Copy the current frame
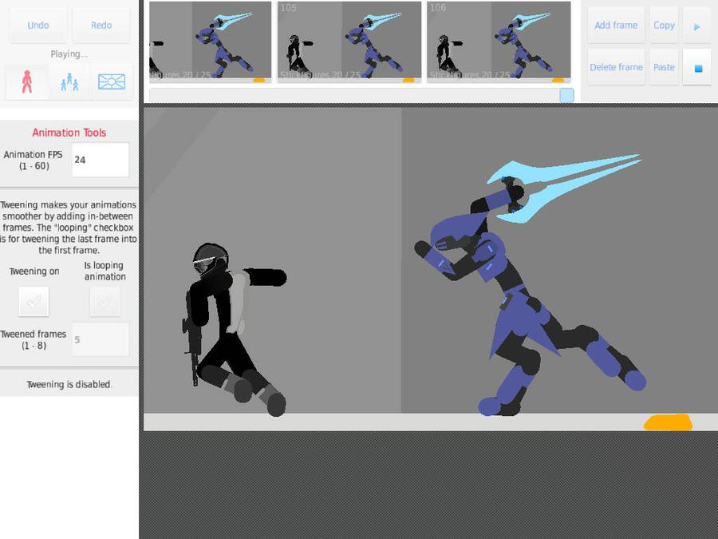Viewport: 718px width, 539px height. [664, 24]
